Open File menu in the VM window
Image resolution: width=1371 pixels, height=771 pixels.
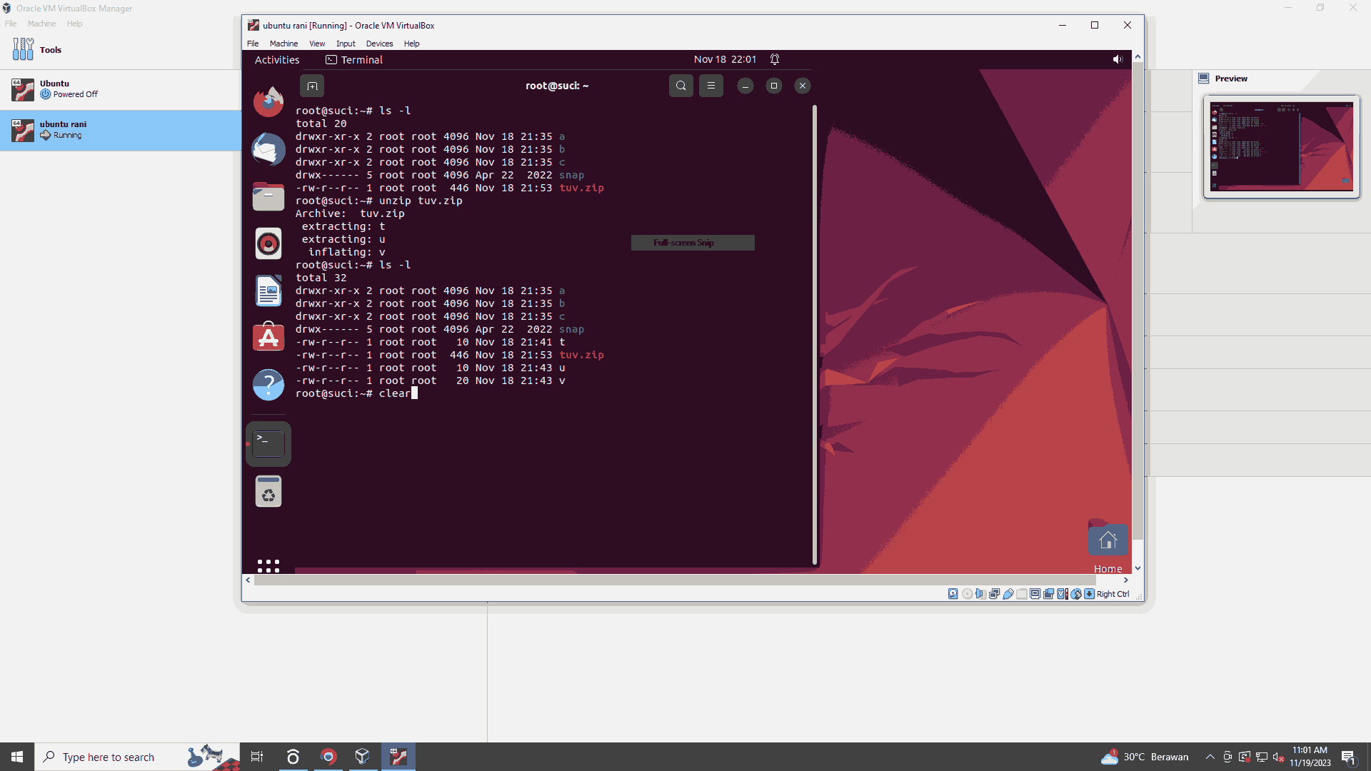pos(253,44)
